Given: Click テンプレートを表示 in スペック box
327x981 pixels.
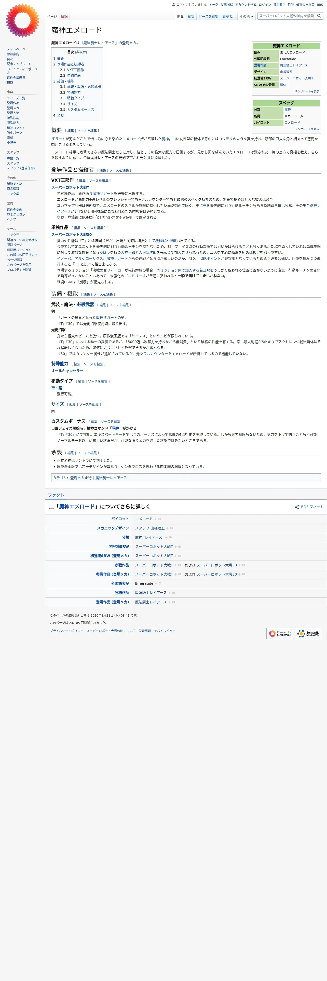Looking at the screenshot, I should (307, 129).
